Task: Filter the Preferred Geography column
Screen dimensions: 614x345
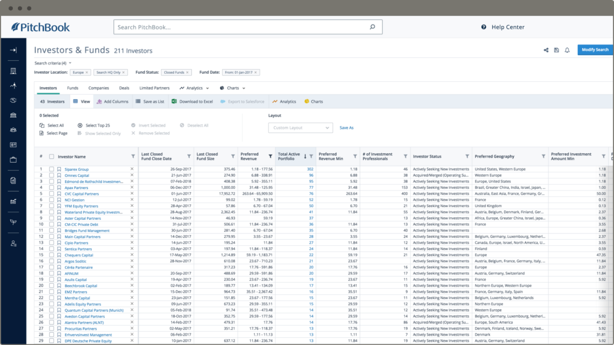Action: pyautogui.click(x=543, y=156)
